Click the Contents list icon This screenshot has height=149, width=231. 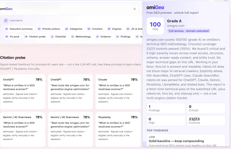point(6,21)
